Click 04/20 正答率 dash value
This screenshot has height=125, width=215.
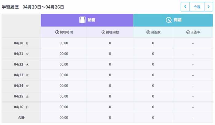[193, 44]
